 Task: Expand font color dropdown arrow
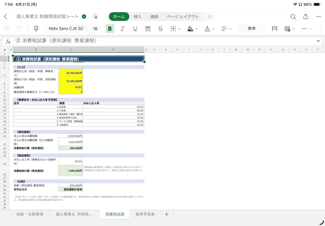point(213,29)
